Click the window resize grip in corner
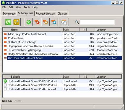This screenshot has height=110, width=125. click(122, 107)
